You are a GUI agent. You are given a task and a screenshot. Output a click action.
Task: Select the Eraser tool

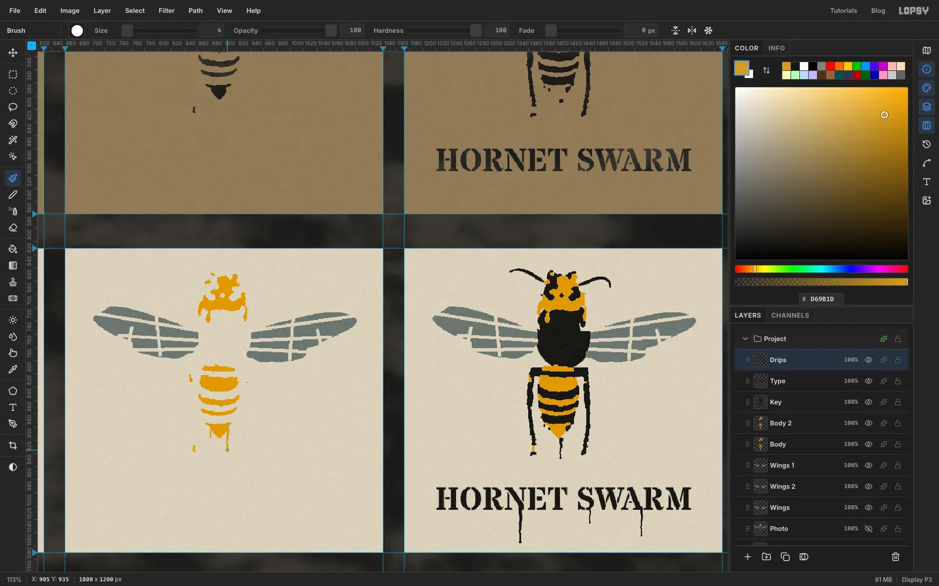click(x=13, y=227)
